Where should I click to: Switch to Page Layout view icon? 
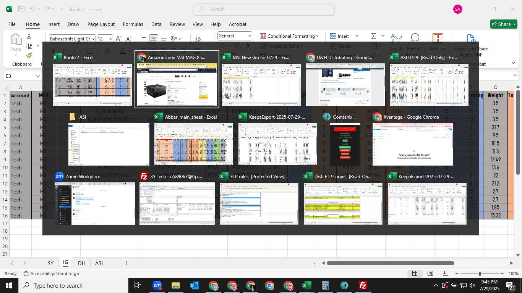(x=430, y=274)
